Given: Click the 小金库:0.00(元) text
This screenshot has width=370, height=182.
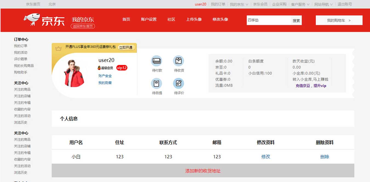Looking at the screenshot, I should (306, 73).
